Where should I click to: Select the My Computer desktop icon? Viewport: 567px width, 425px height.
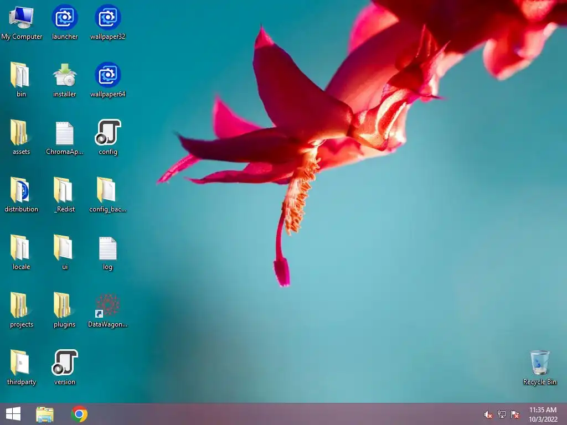pyautogui.click(x=22, y=22)
